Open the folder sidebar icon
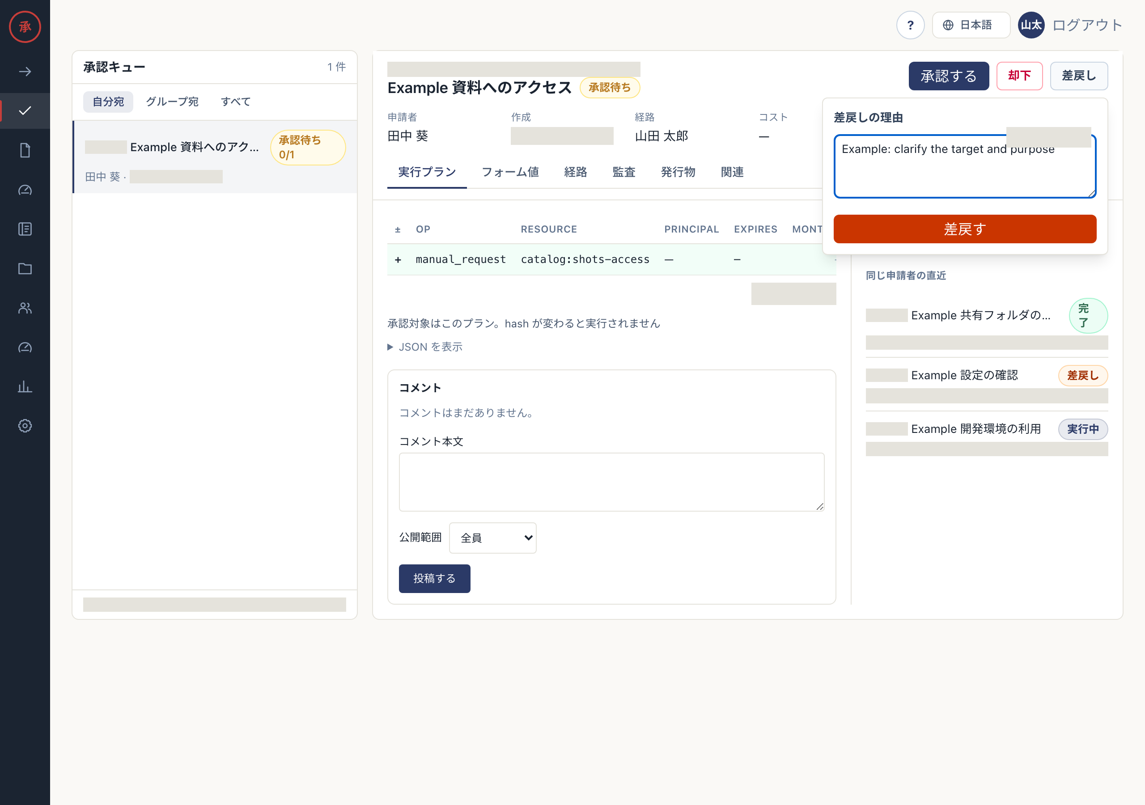 [x=25, y=268]
